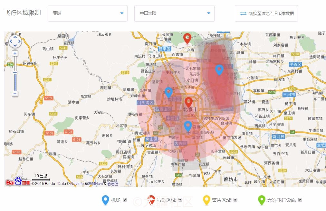Click the 廊坊市 city label

[231, 179]
